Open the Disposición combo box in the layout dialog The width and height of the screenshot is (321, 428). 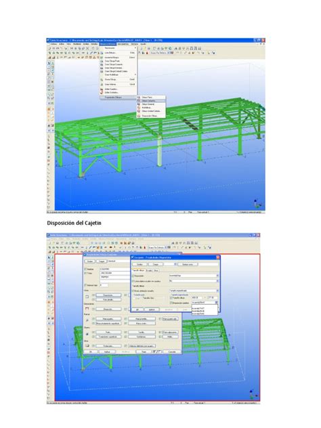pyautogui.click(x=194, y=276)
